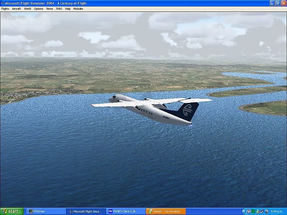Open the Aircraft menu
Viewport: 287px width, 215px height.
[17, 9]
